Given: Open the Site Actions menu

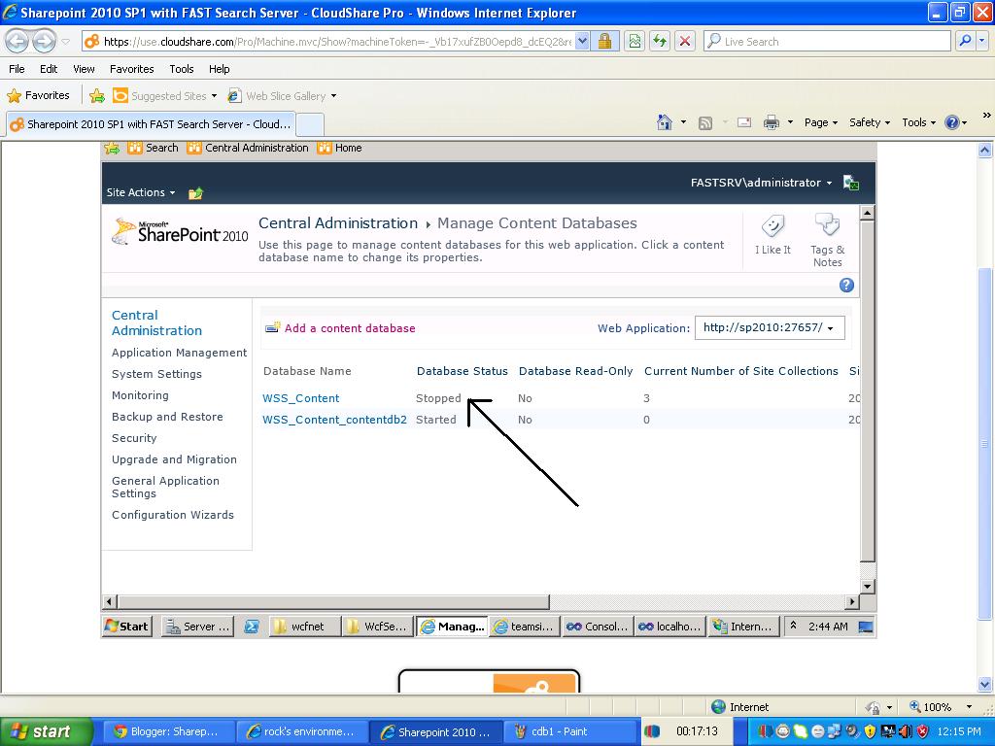Looking at the screenshot, I should pyautogui.click(x=140, y=192).
